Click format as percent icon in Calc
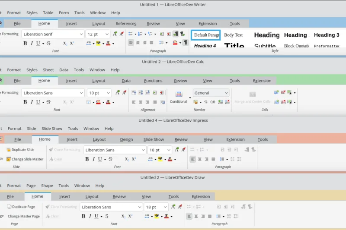 (206, 102)
